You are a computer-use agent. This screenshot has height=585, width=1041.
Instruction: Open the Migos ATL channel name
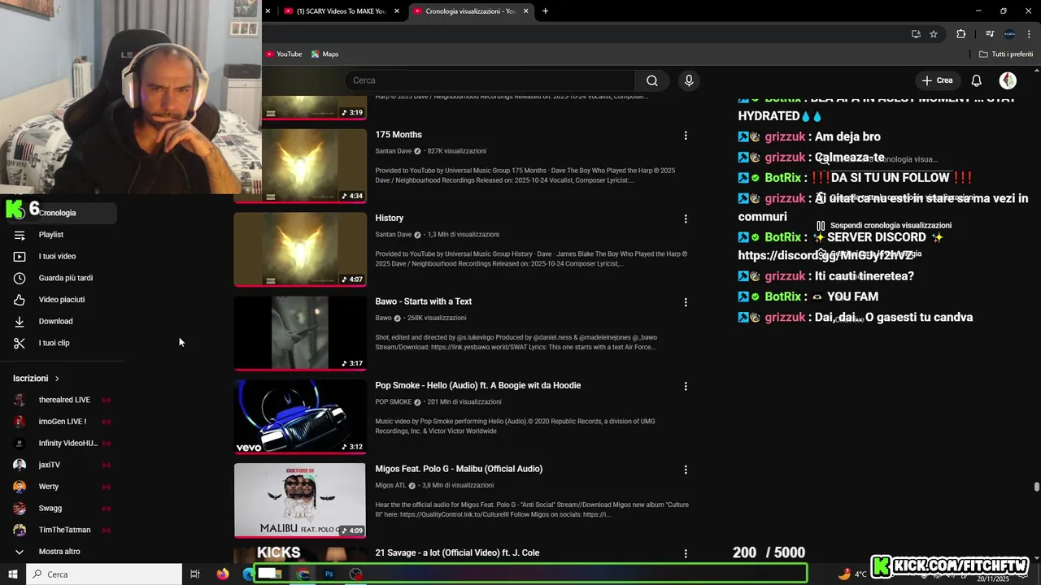pyautogui.click(x=390, y=486)
